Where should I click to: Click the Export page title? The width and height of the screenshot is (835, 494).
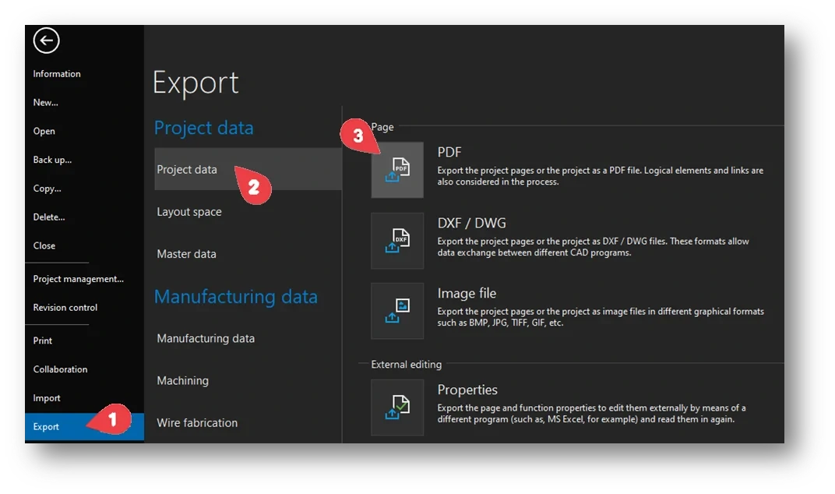click(x=196, y=83)
